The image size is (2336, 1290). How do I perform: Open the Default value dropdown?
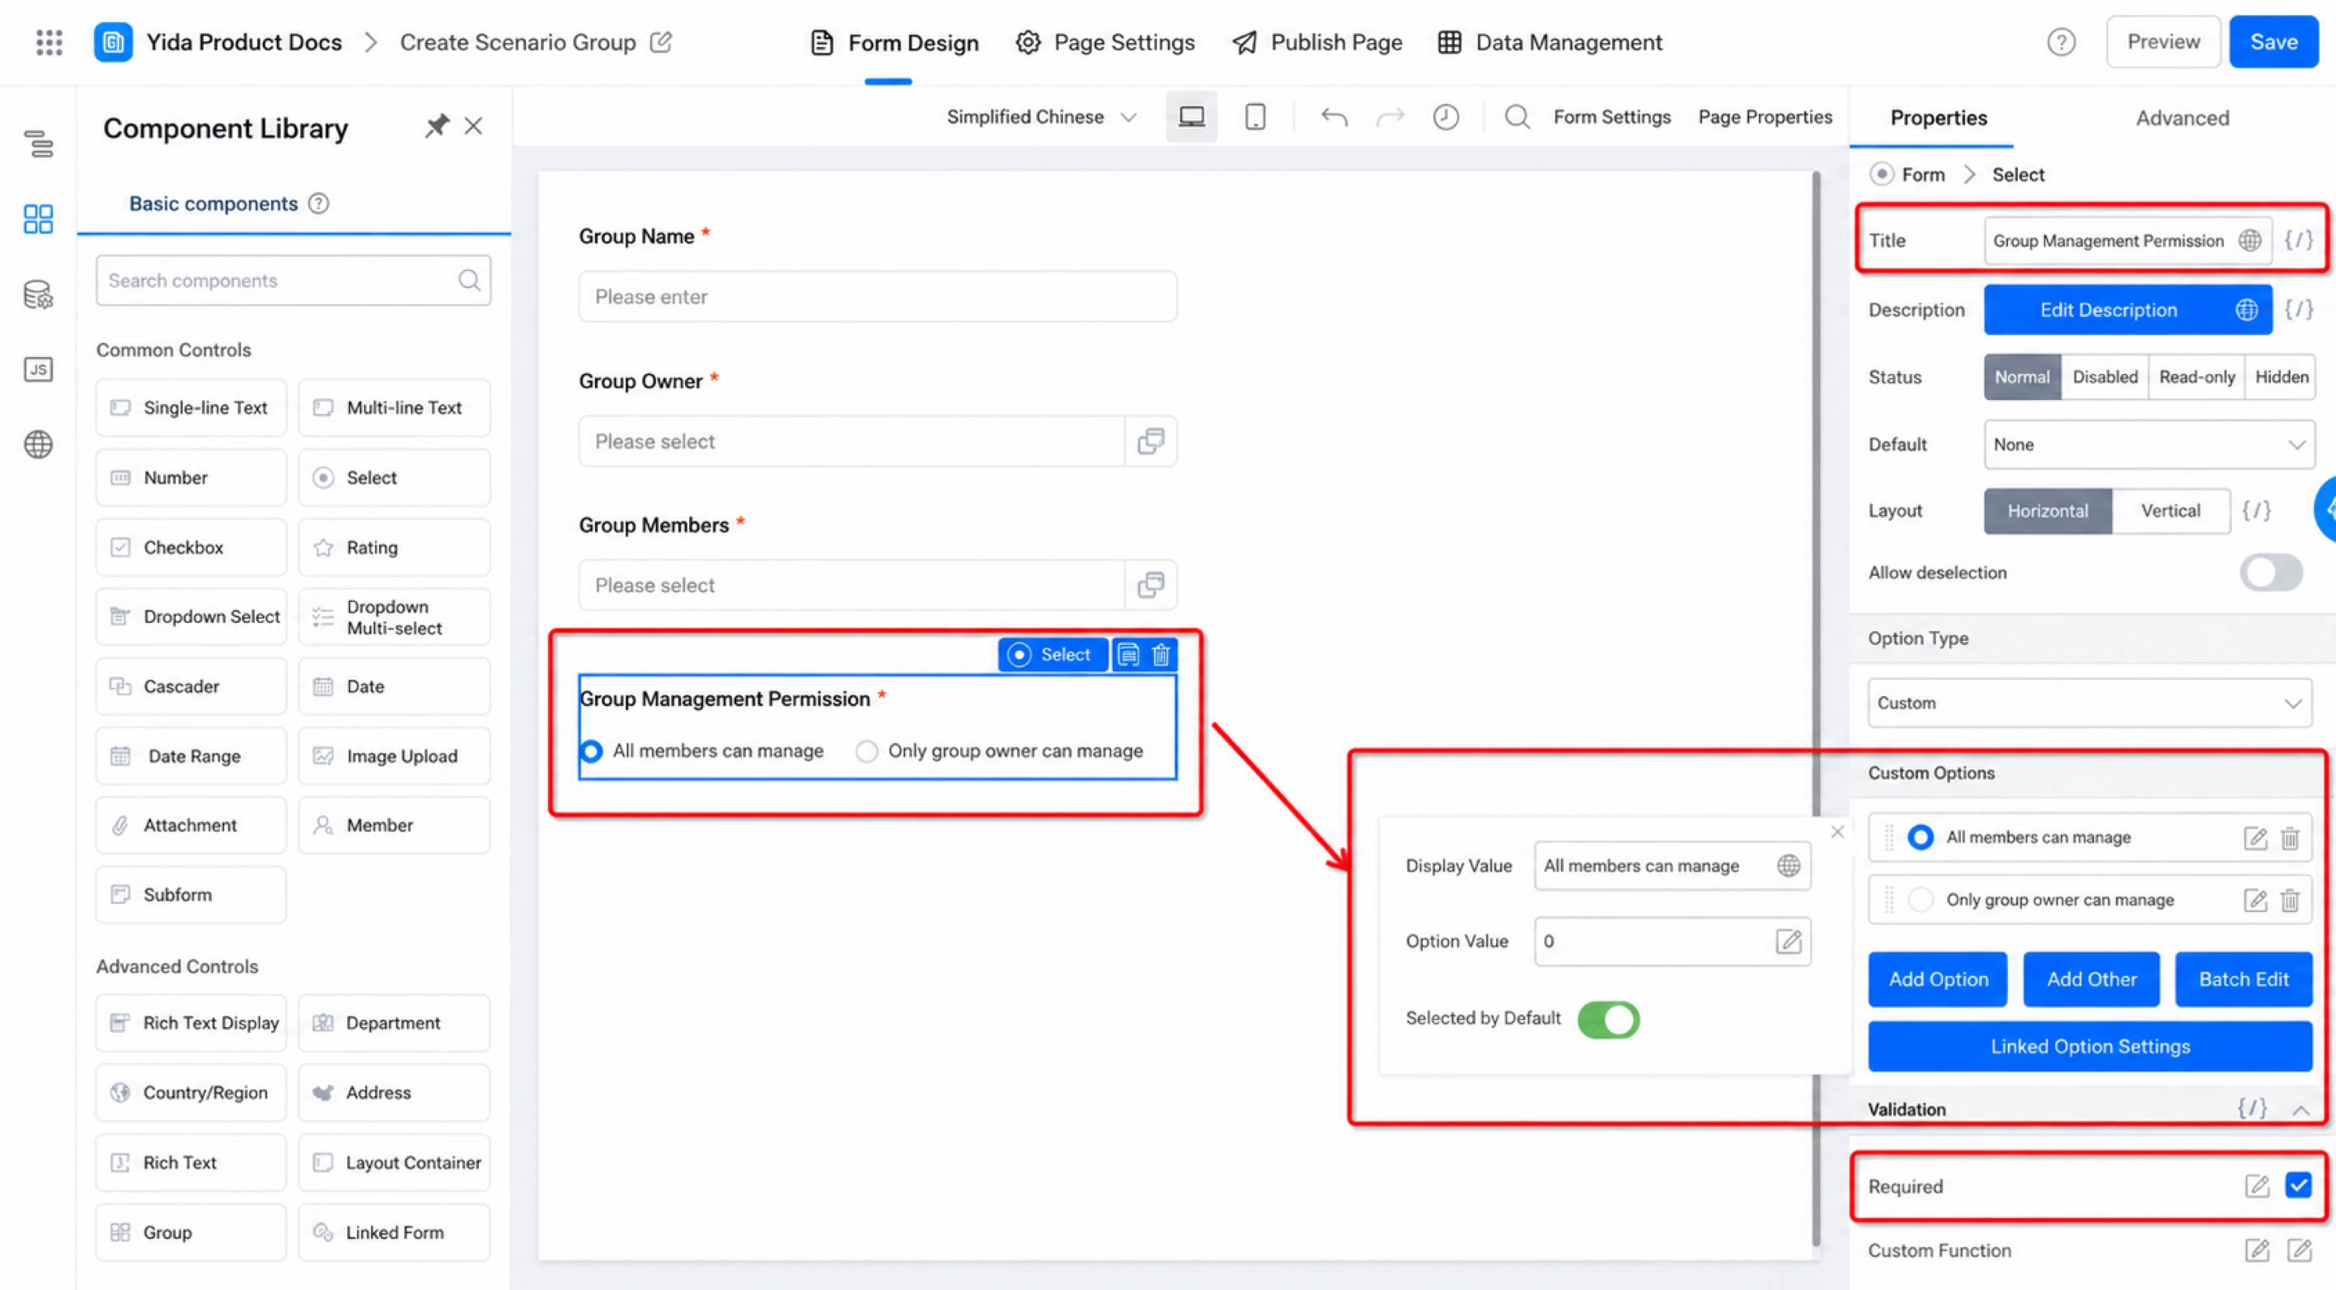(x=2149, y=445)
